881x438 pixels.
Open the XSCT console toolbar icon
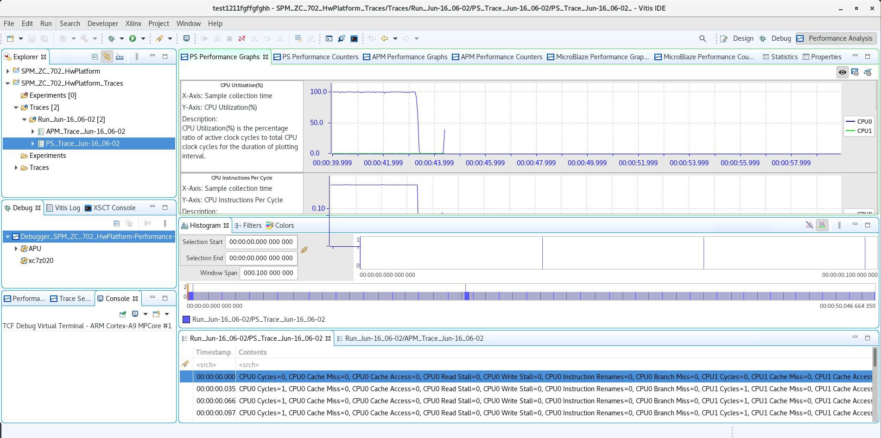point(354,38)
